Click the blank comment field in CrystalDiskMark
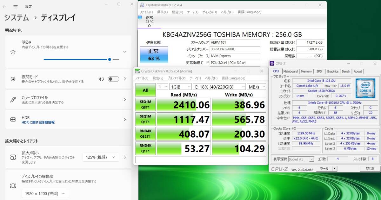381x200 pixels. coord(201,159)
